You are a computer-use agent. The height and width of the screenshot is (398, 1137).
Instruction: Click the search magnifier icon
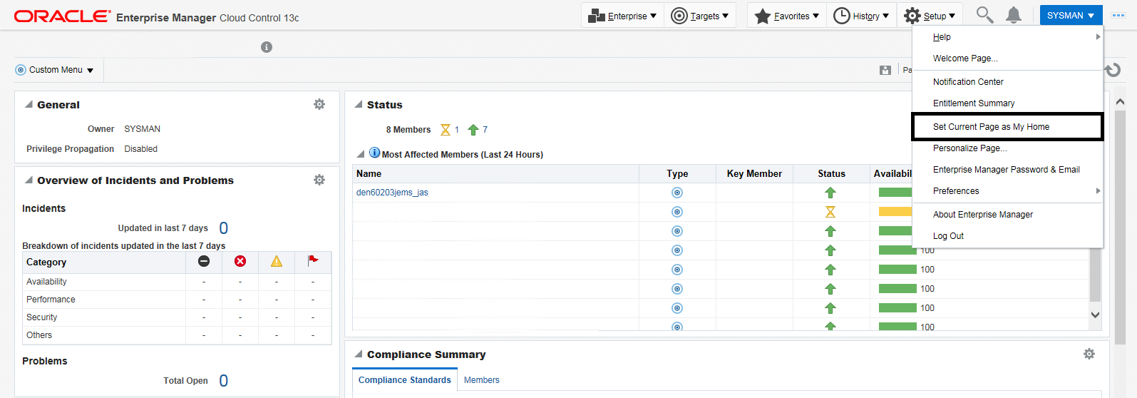click(x=984, y=15)
